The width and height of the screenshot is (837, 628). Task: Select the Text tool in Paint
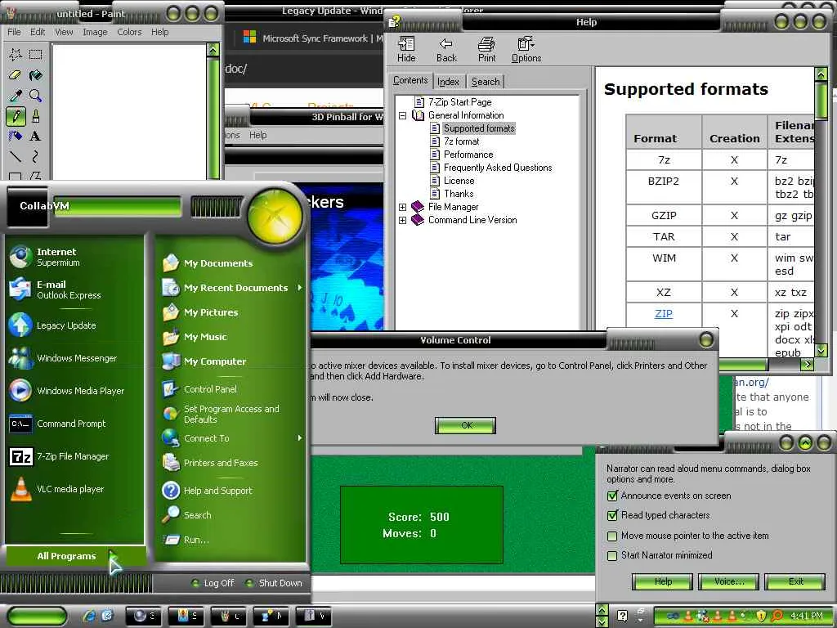coord(36,137)
